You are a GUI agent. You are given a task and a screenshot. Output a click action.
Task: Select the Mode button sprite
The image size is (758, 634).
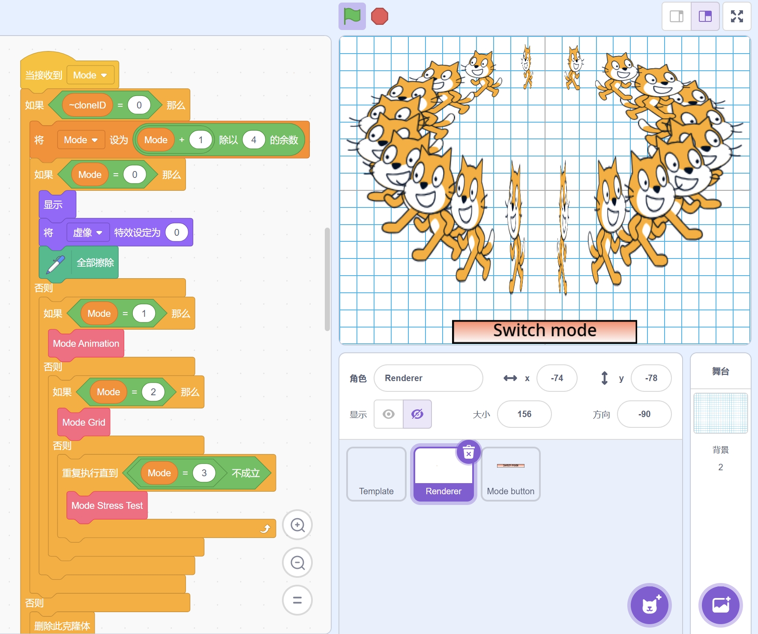[x=510, y=474]
